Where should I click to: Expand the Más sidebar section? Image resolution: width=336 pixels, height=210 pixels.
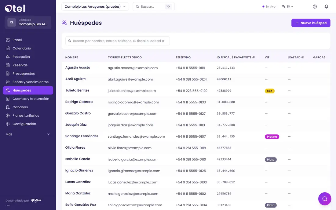click(x=28, y=134)
